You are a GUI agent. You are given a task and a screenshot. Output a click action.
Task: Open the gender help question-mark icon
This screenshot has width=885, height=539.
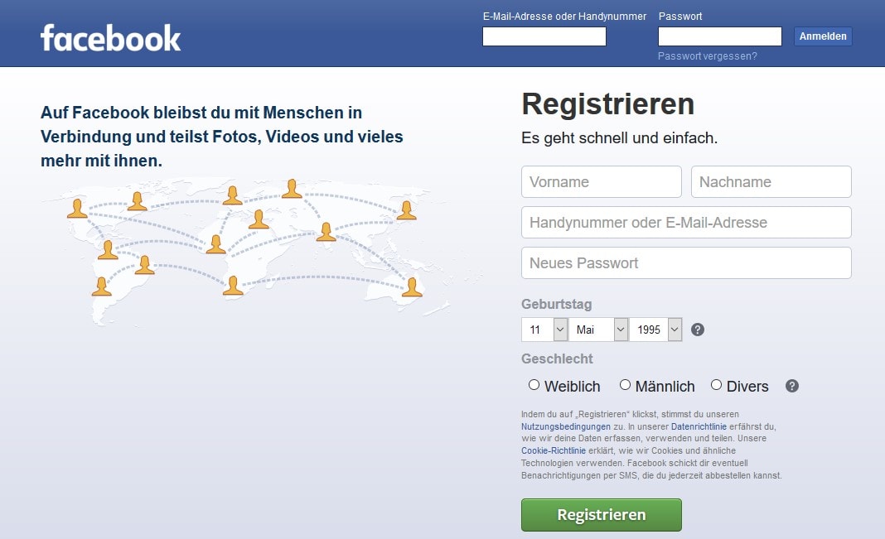tap(792, 386)
